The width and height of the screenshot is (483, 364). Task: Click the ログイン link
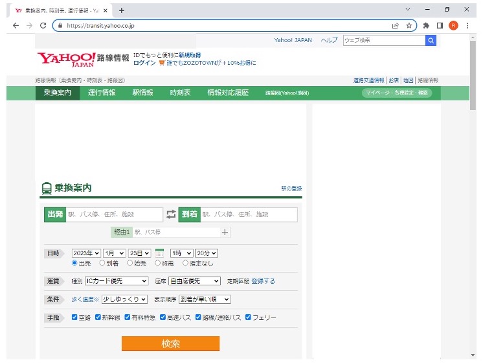[144, 63]
